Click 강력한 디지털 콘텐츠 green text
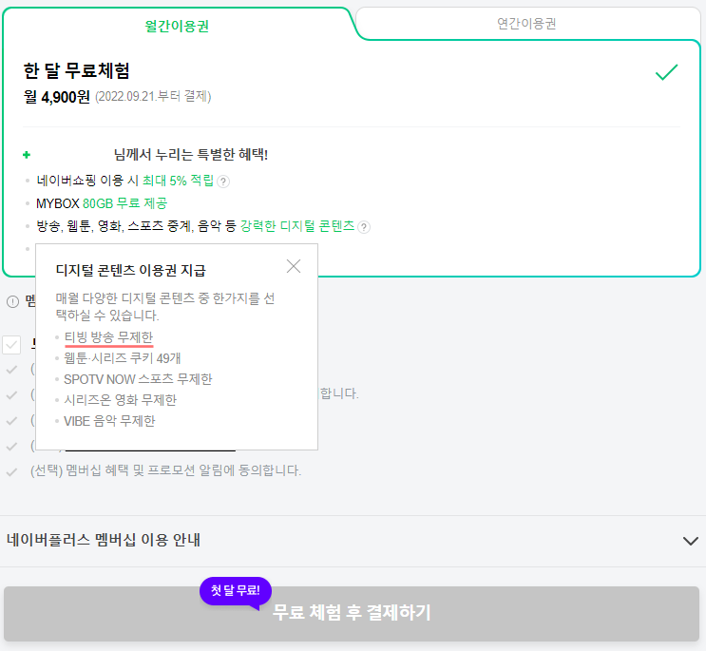The width and height of the screenshot is (706, 651). (x=297, y=226)
